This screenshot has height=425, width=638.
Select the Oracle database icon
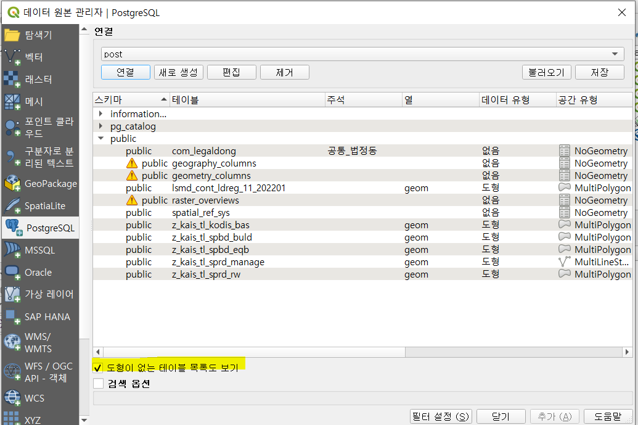click(x=12, y=273)
